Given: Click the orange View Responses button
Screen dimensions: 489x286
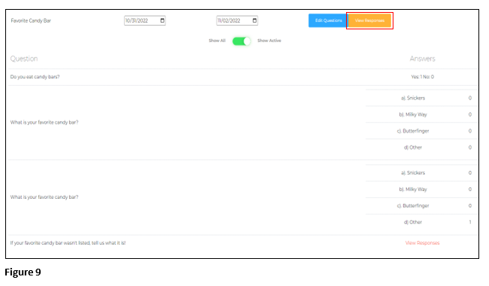Looking at the screenshot, I should (369, 20).
